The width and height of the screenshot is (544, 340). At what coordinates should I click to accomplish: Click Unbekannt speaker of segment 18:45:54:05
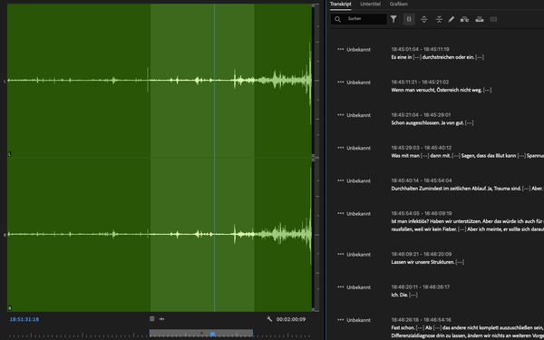tap(358, 214)
